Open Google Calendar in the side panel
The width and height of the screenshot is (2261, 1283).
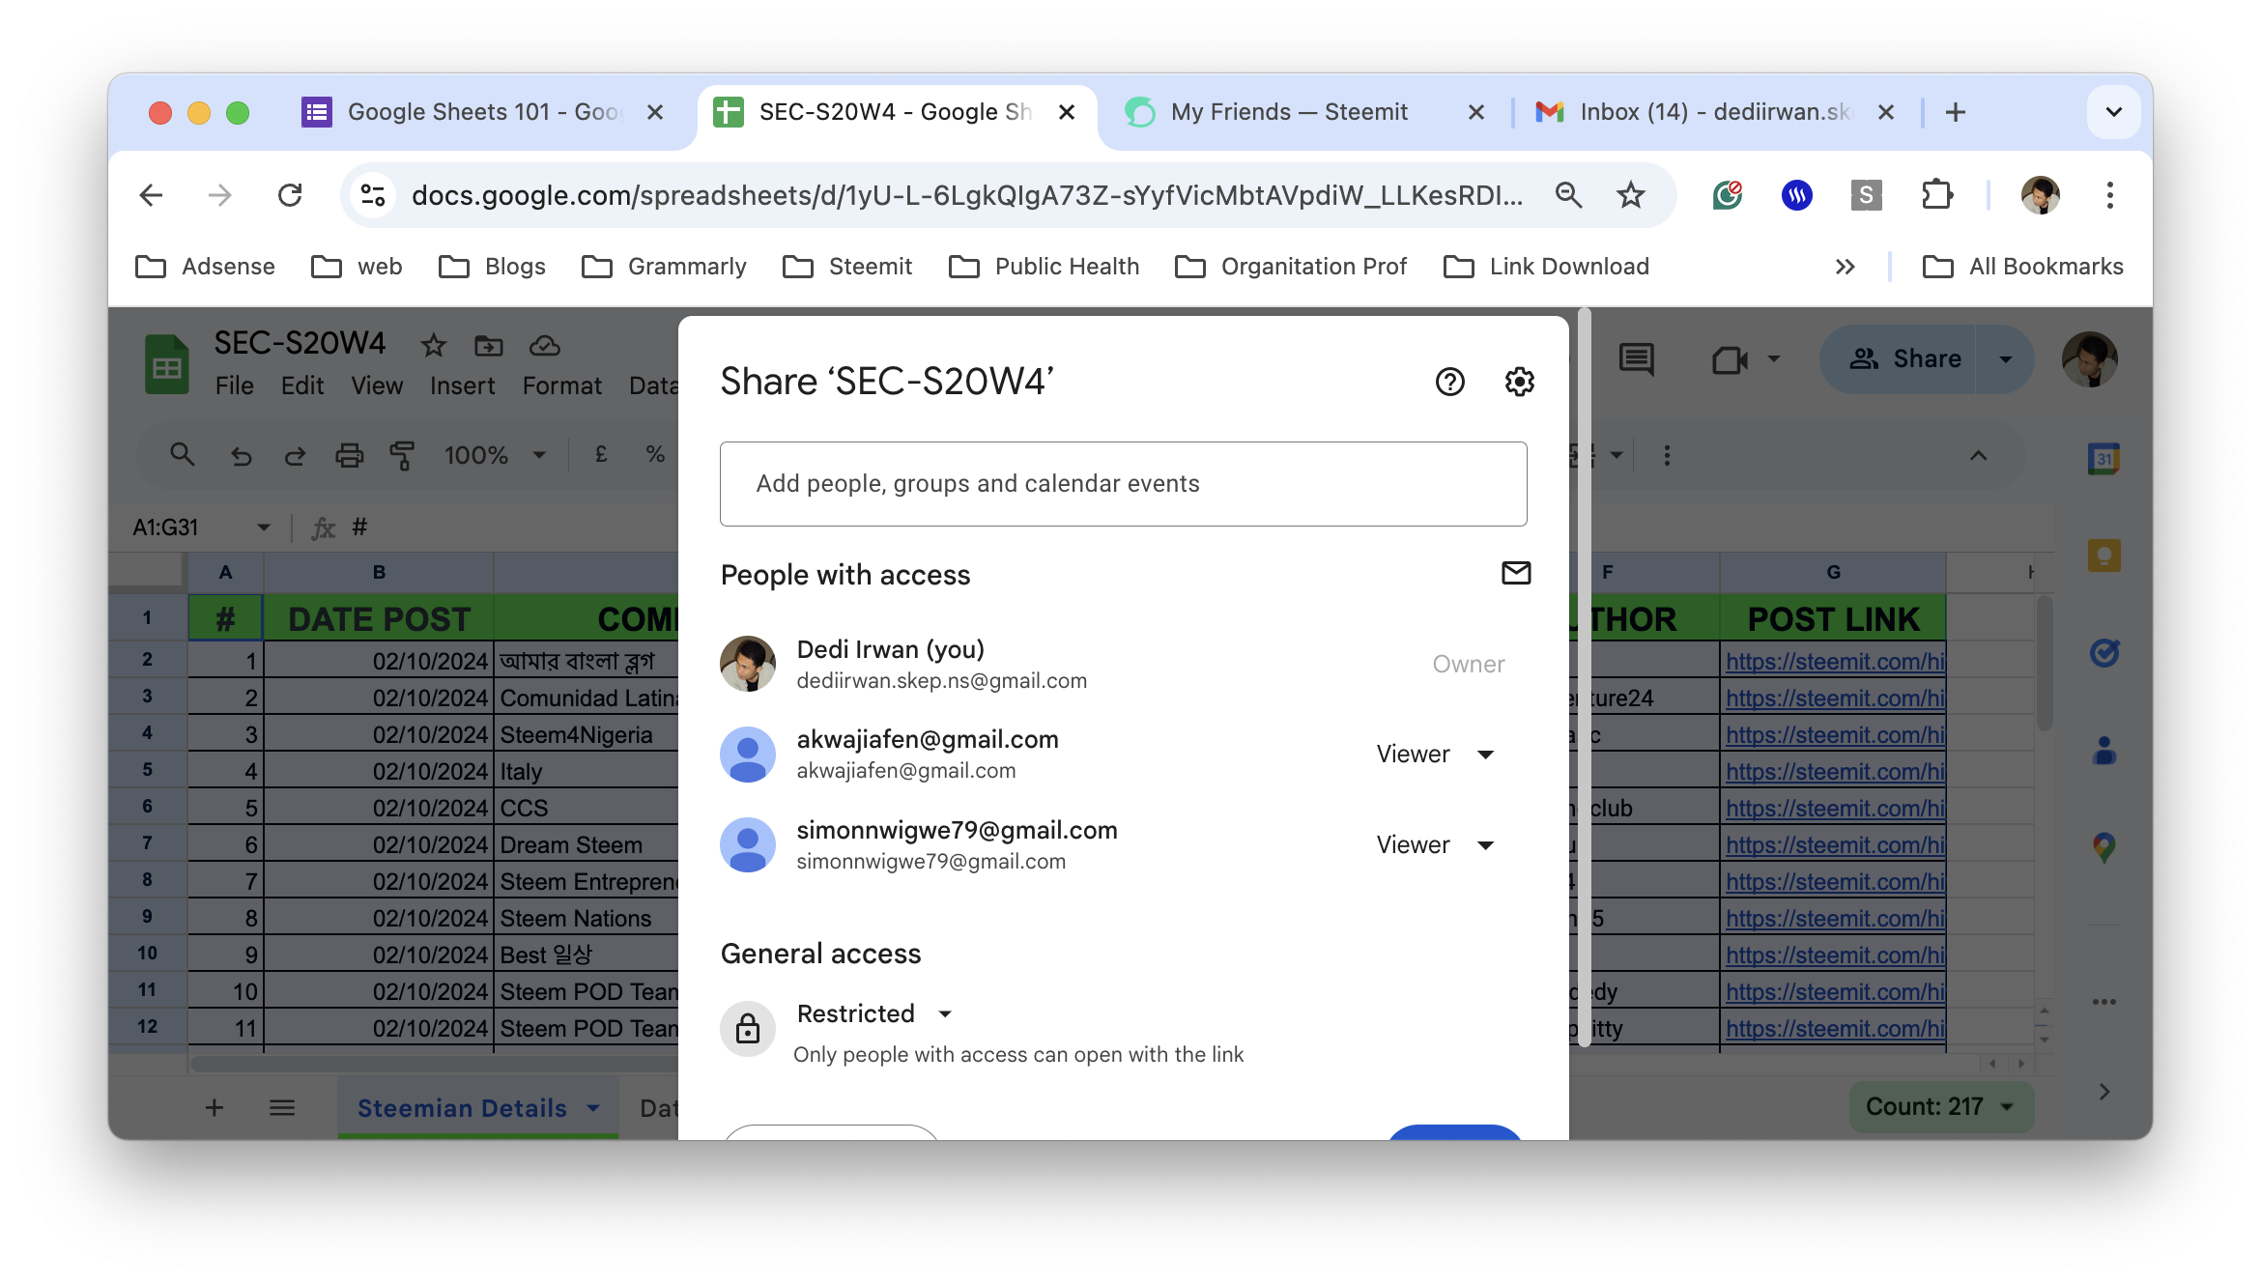point(2104,458)
